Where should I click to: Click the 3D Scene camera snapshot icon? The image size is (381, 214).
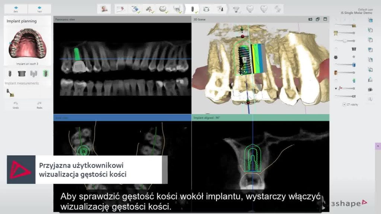(310, 19)
